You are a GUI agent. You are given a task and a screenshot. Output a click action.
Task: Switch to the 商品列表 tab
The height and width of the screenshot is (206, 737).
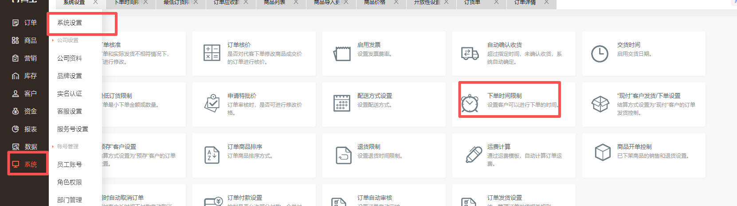274,3
